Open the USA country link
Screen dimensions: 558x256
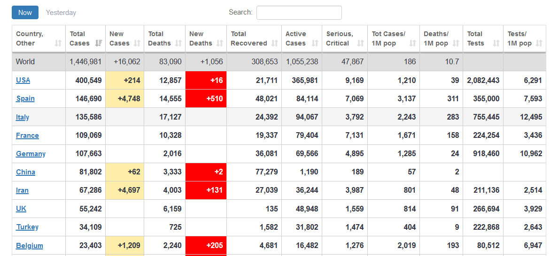23,80
